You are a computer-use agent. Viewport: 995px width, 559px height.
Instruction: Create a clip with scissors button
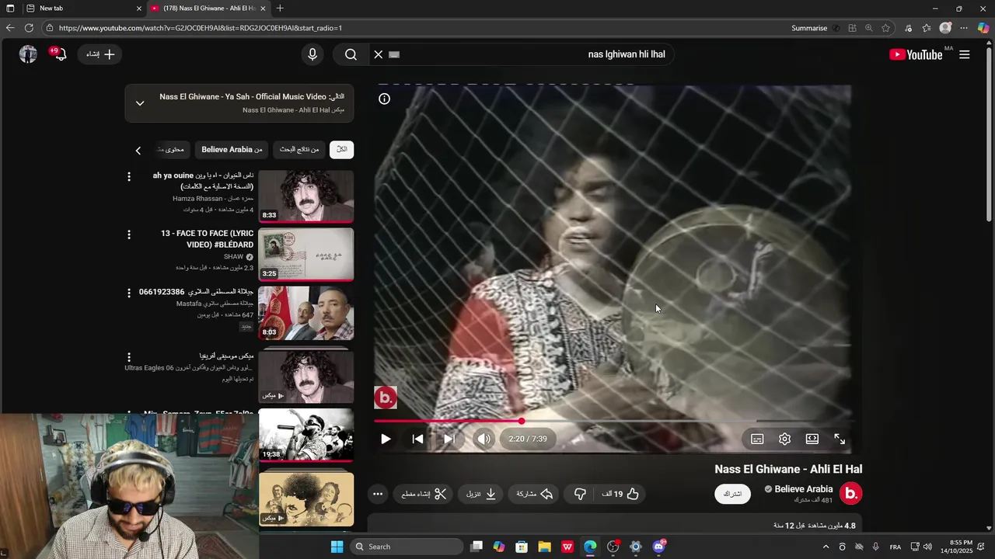tap(424, 494)
